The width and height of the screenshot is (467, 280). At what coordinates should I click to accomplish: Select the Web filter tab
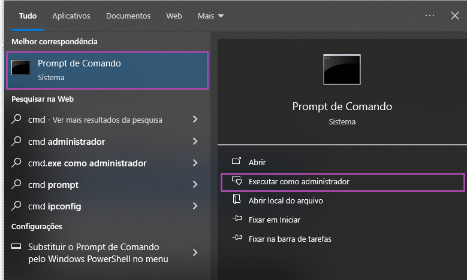(174, 16)
